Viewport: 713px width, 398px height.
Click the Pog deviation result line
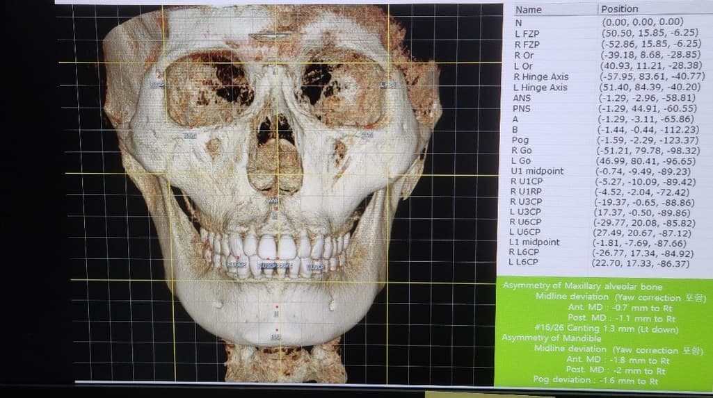595,380
